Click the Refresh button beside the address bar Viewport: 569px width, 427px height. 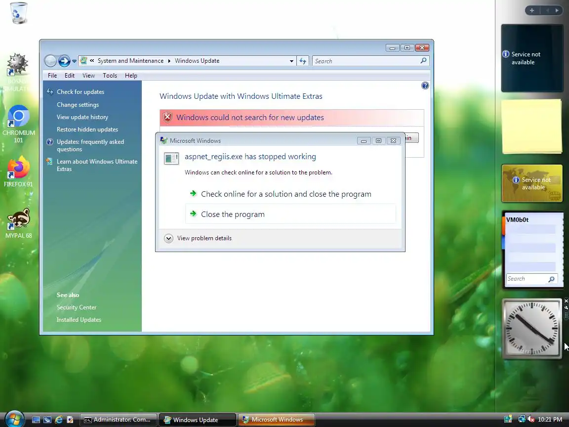click(303, 61)
